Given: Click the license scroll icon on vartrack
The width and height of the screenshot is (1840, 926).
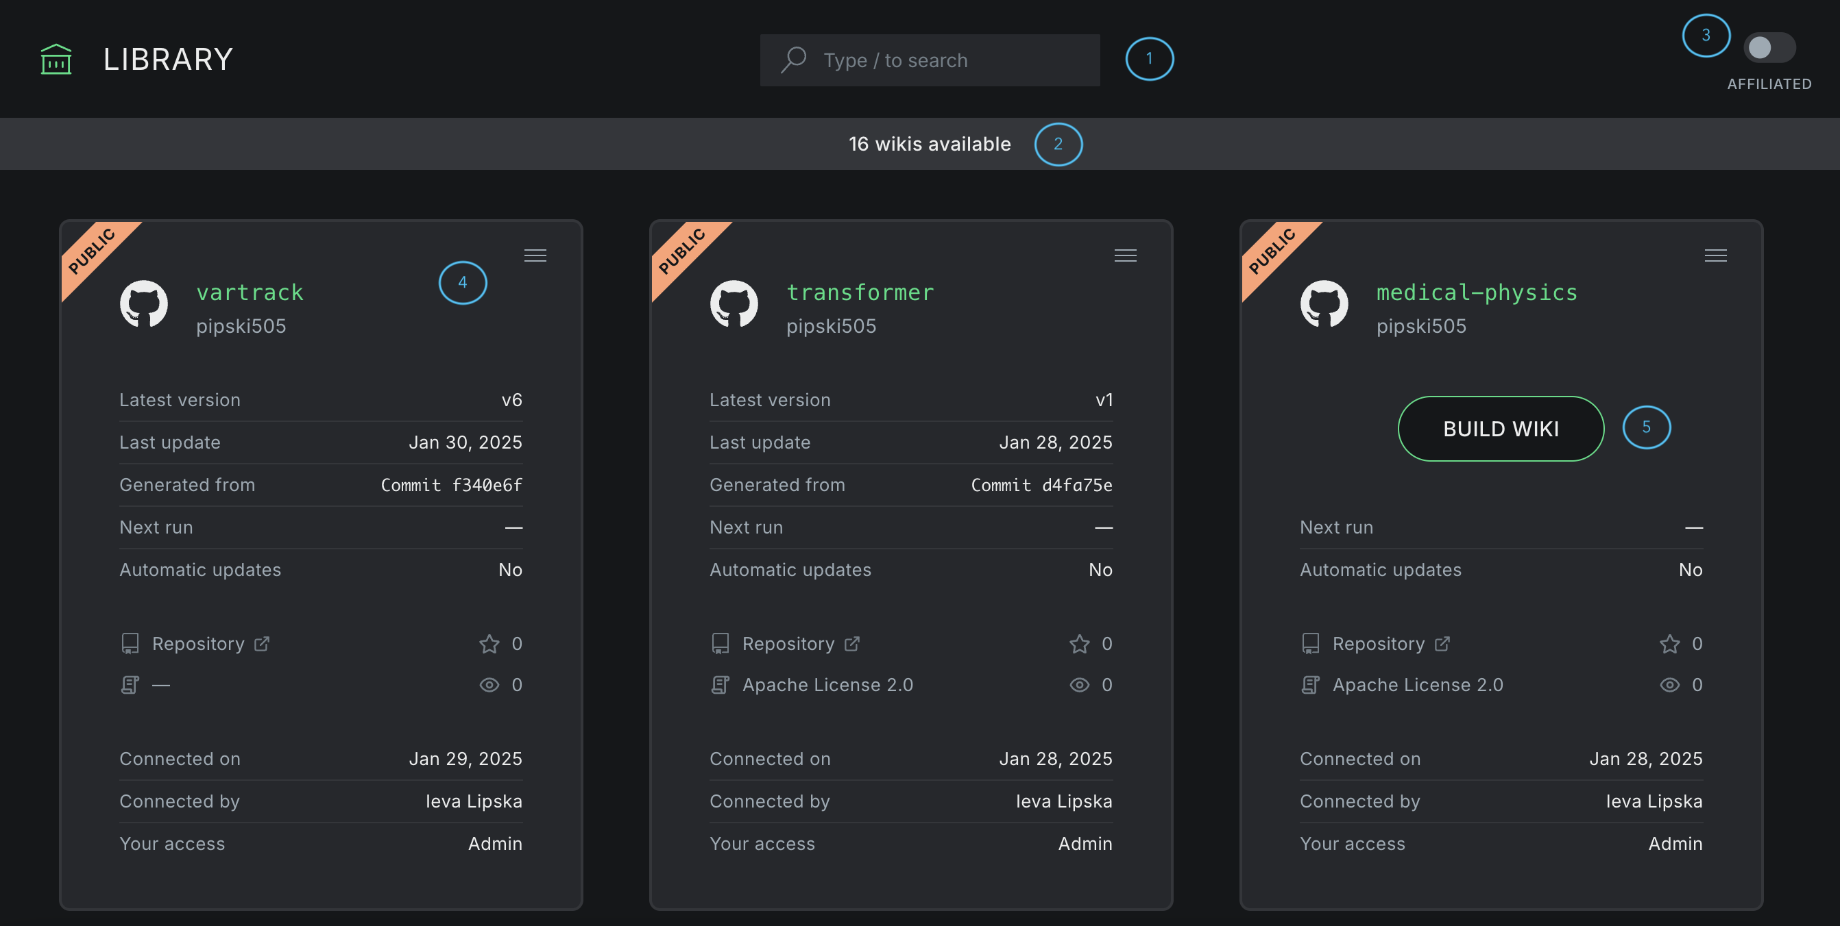Looking at the screenshot, I should [x=130, y=685].
